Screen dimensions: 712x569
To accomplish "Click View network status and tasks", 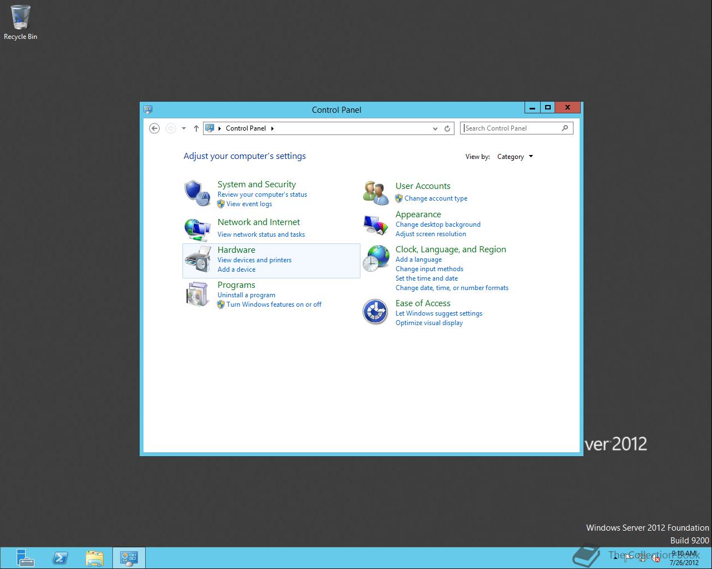I will [261, 234].
